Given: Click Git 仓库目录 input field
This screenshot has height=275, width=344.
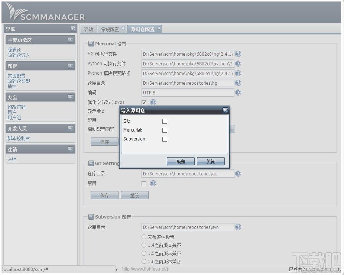Looking at the screenshot, I should coord(188,174).
